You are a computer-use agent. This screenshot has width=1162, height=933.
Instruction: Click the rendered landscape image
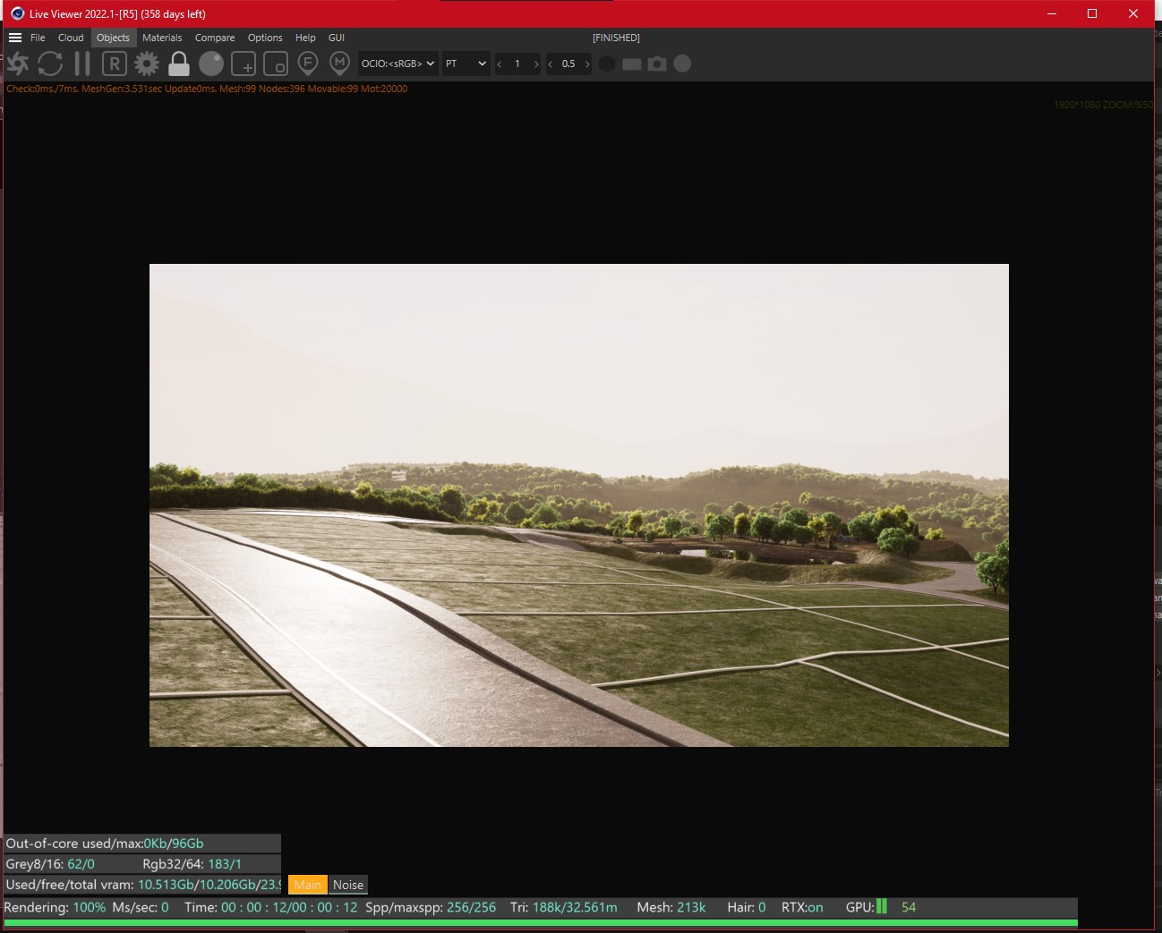coord(579,505)
